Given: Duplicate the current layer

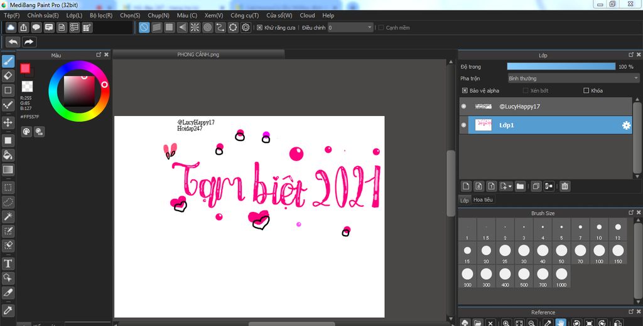Looking at the screenshot, I should tap(536, 186).
